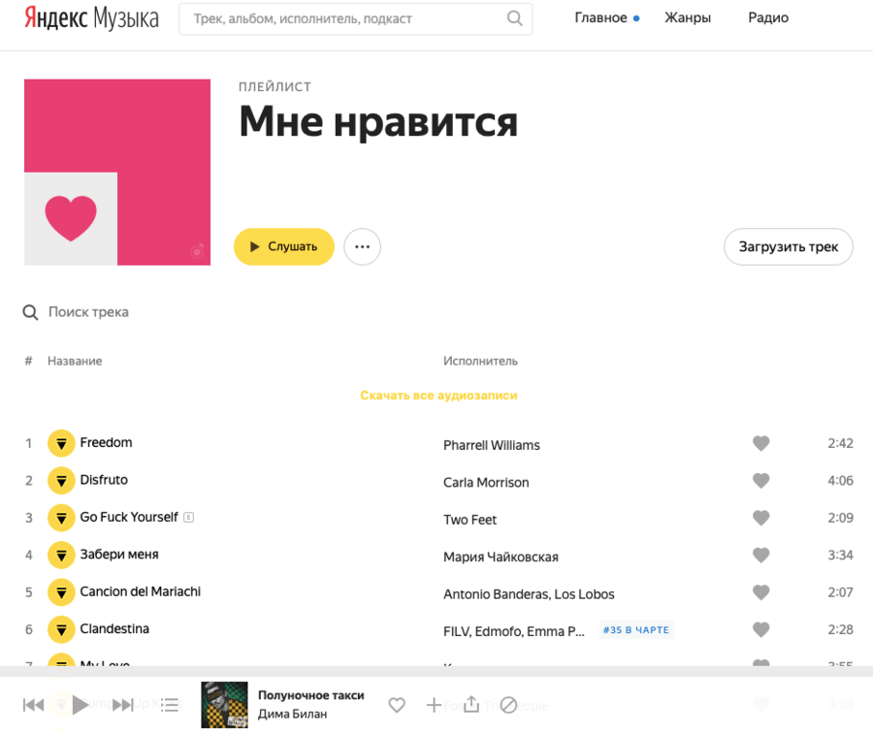Click the Исполнитель column header
This screenshot has width=873, height=732.
[480, 362]
